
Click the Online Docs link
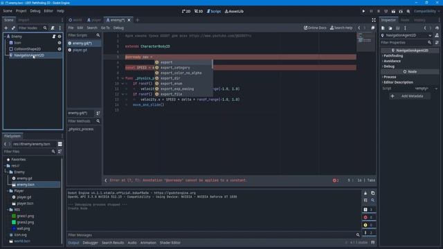click(315, 28)
